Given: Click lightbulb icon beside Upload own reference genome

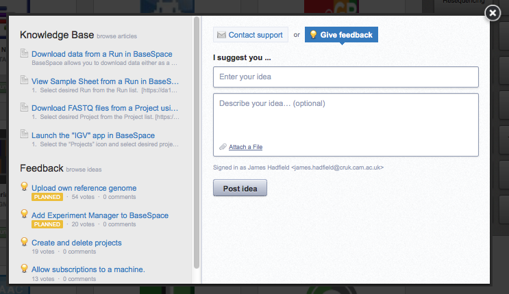Looking at the screenshot, I should (25, 187).
